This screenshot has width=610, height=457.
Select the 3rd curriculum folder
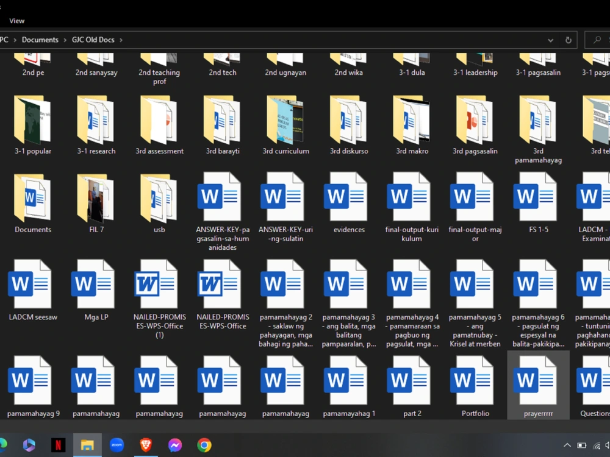285,125
